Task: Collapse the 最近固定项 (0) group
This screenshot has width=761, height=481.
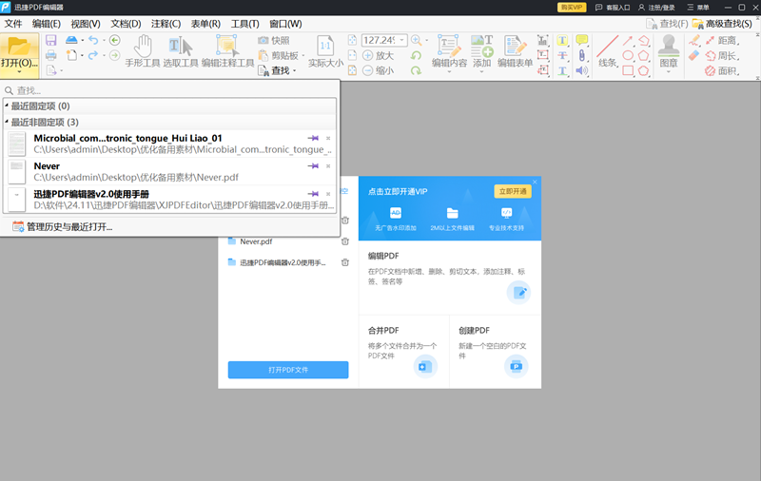Action: (x=7, y=106)
